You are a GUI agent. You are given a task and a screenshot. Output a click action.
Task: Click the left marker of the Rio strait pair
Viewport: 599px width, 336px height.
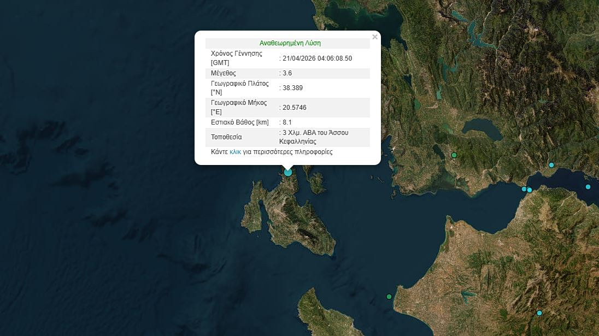522,190
